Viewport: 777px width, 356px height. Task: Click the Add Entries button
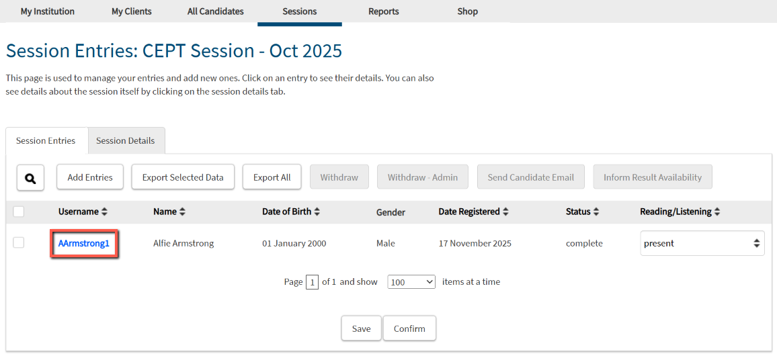click(90, 177)
